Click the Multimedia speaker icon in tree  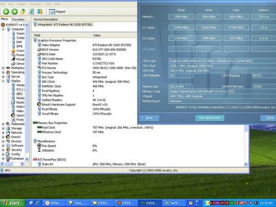[8, 124]
